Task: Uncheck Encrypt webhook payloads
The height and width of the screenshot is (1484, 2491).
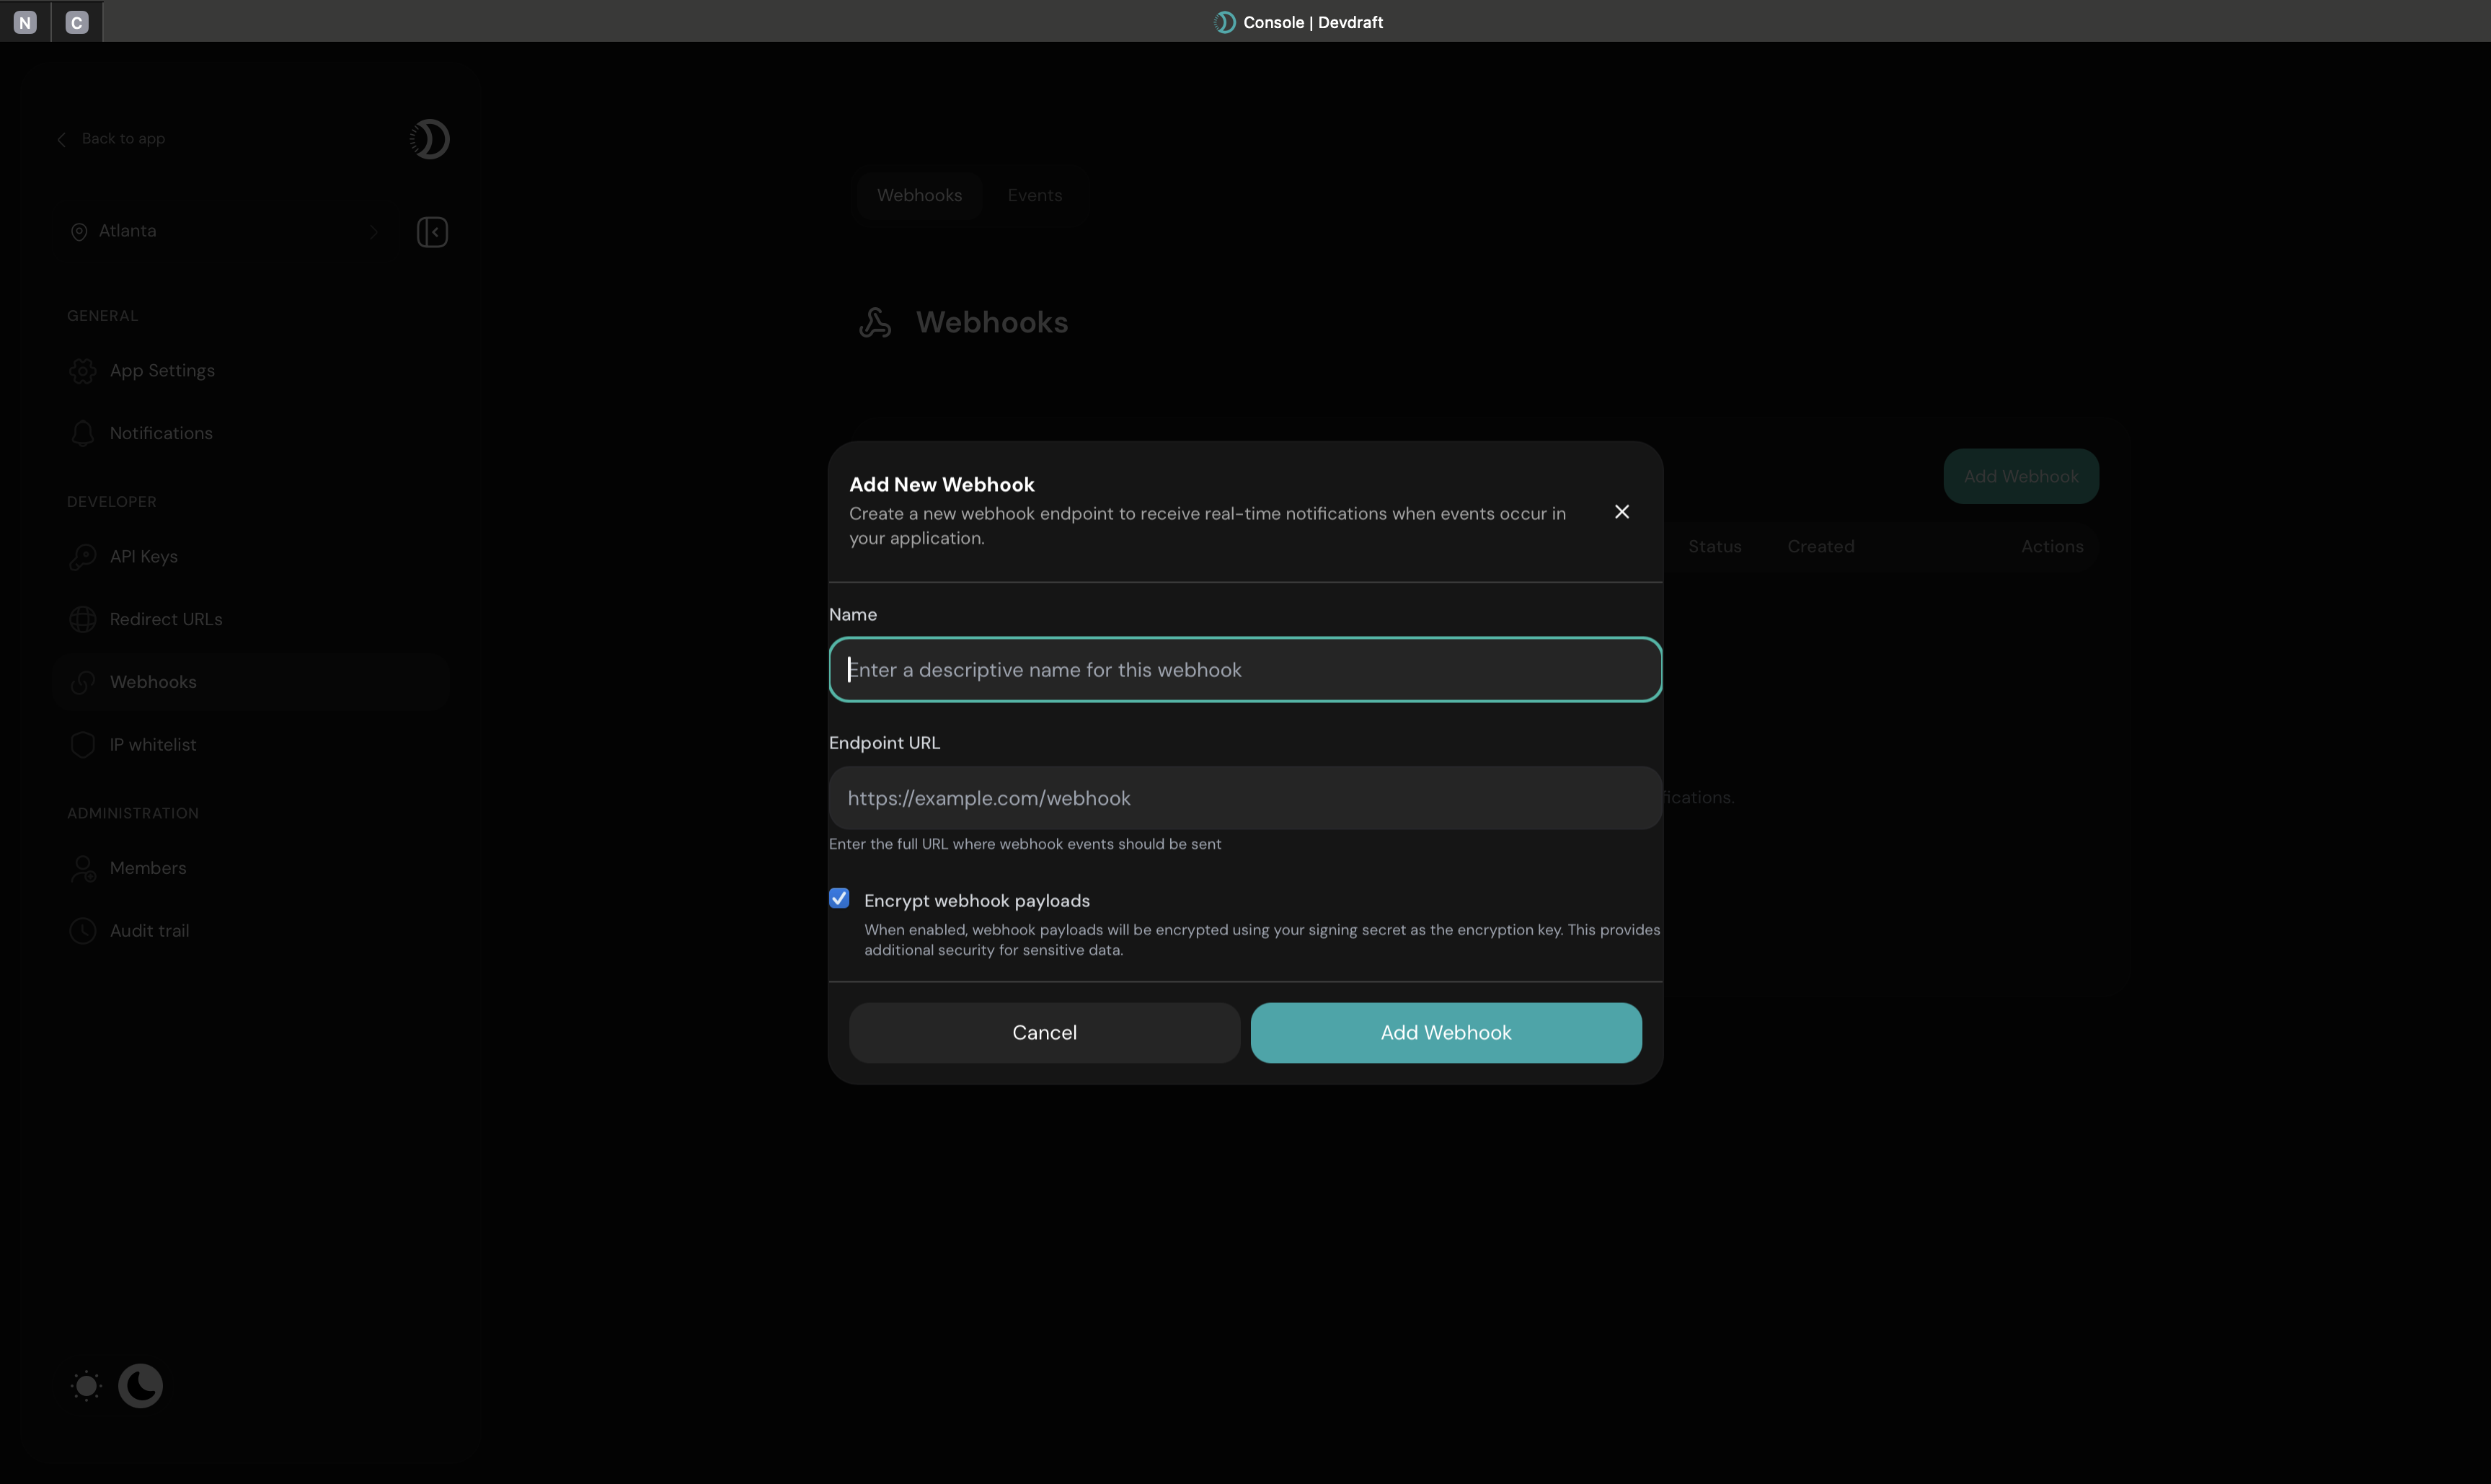Action: (x=839, y=897)
